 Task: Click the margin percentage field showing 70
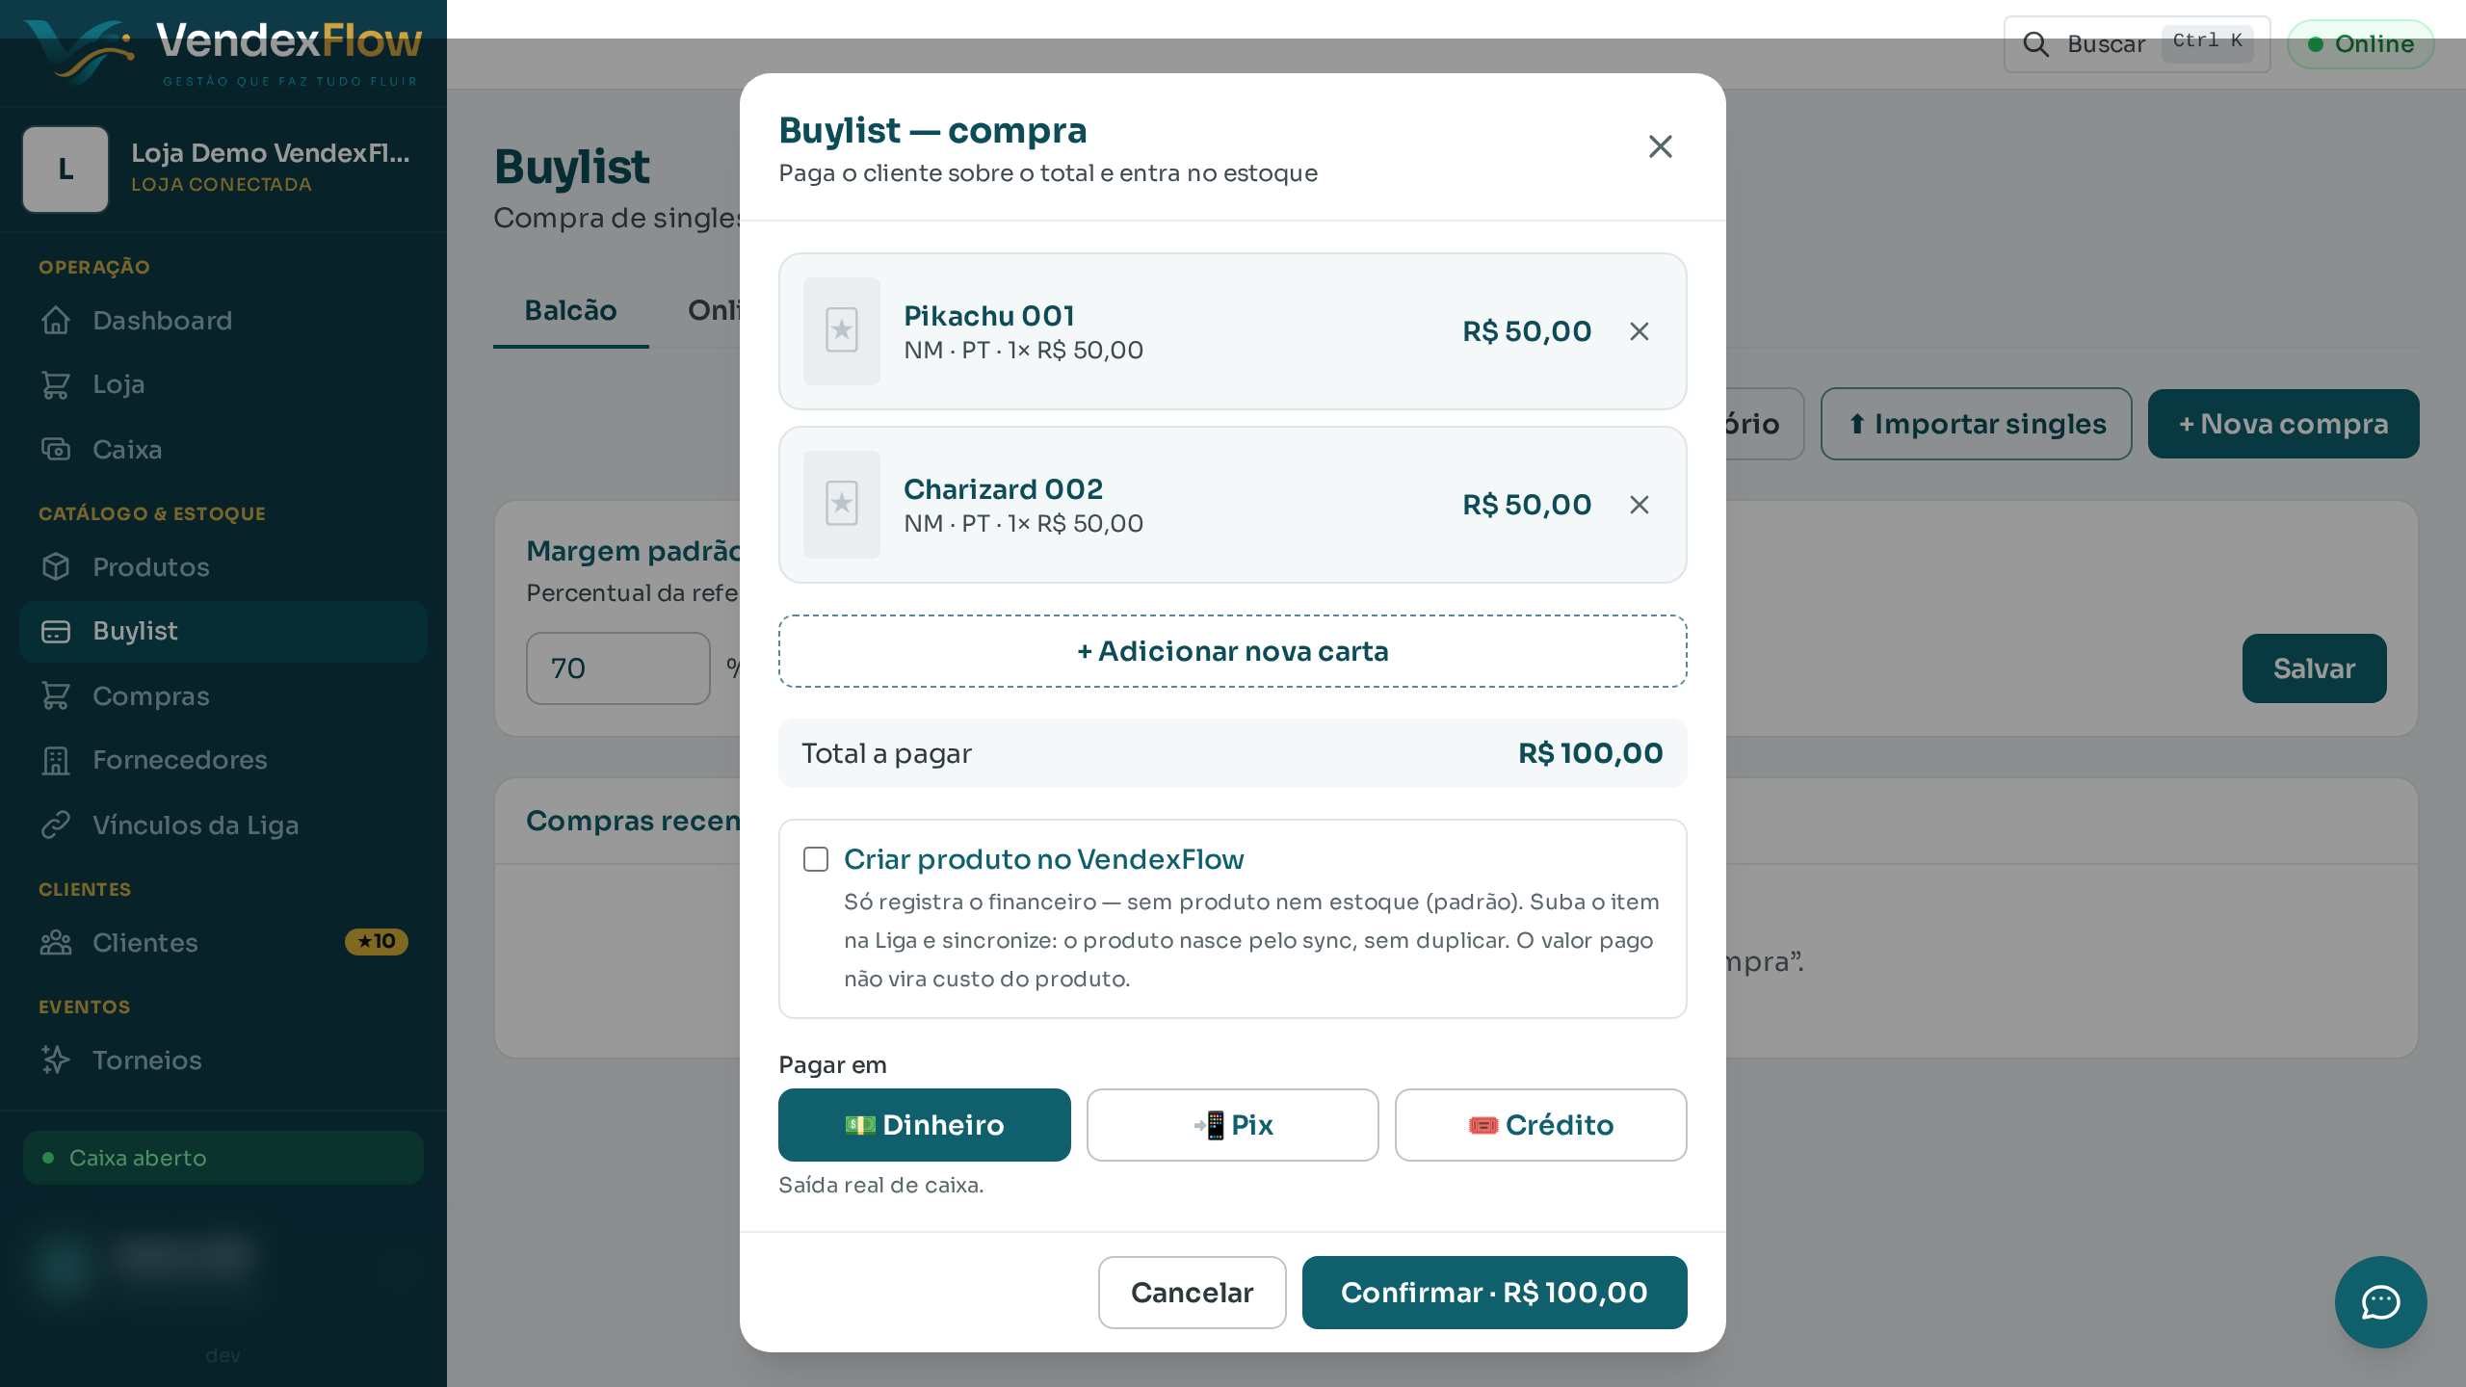point(618,668)
